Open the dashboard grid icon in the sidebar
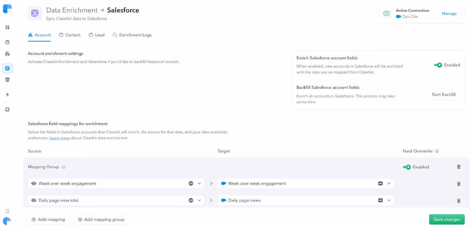 [7, 27]
